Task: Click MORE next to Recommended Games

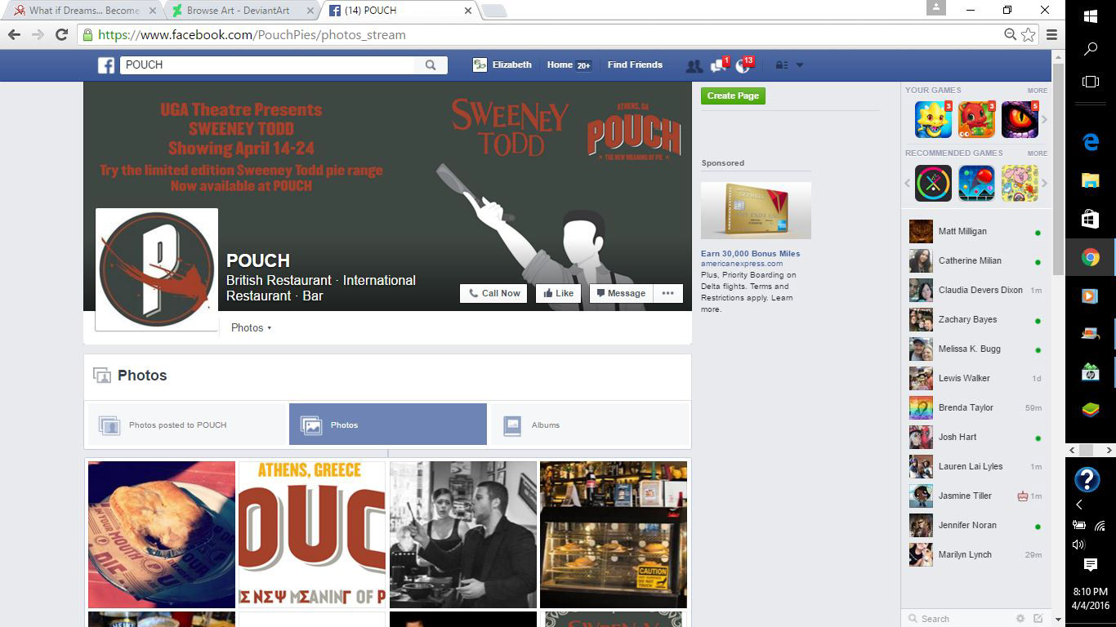Action: 1037,153
